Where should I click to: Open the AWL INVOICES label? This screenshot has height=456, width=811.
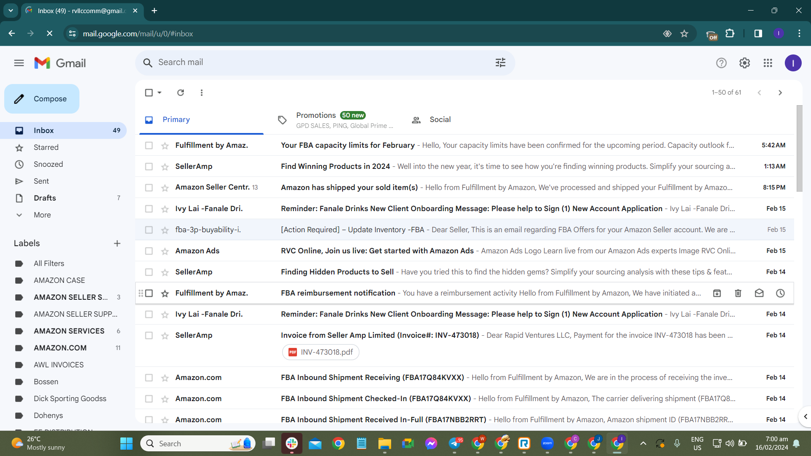click(x=59, y=365)
